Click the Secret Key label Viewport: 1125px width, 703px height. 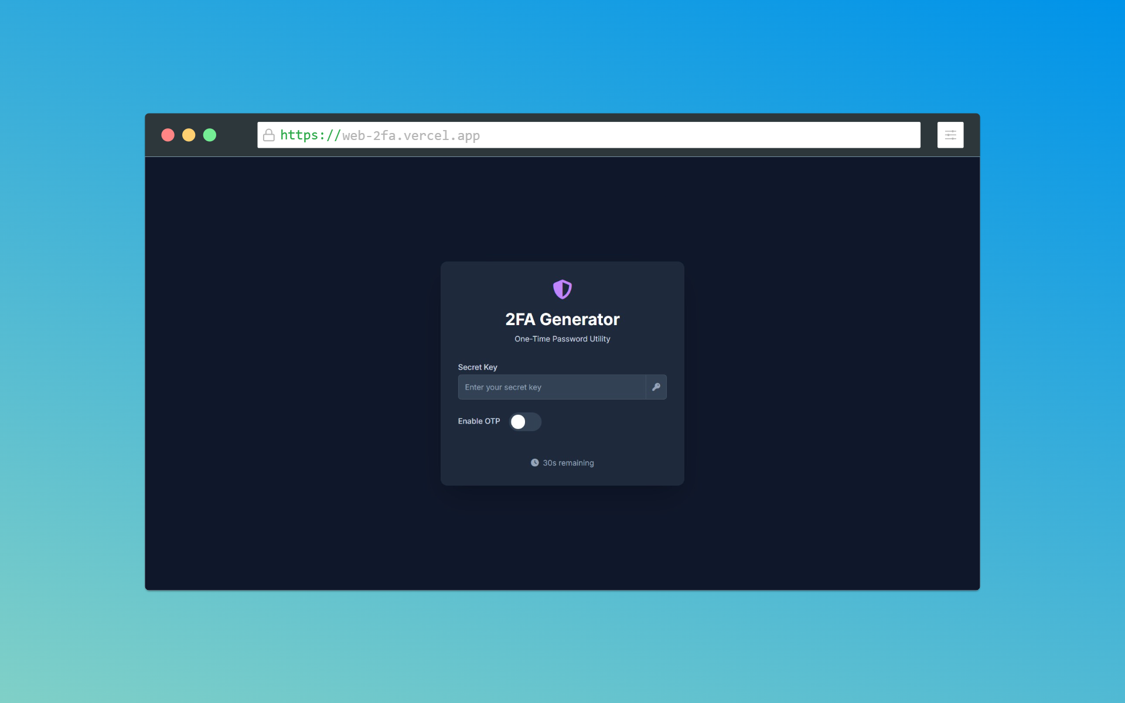pyautogui.click(x=477, y=367)
